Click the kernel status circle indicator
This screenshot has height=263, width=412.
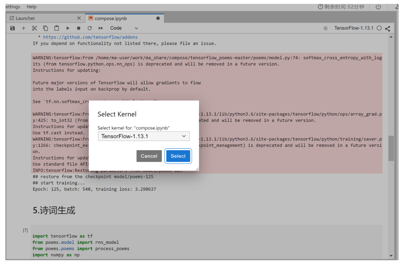(379, 28)
